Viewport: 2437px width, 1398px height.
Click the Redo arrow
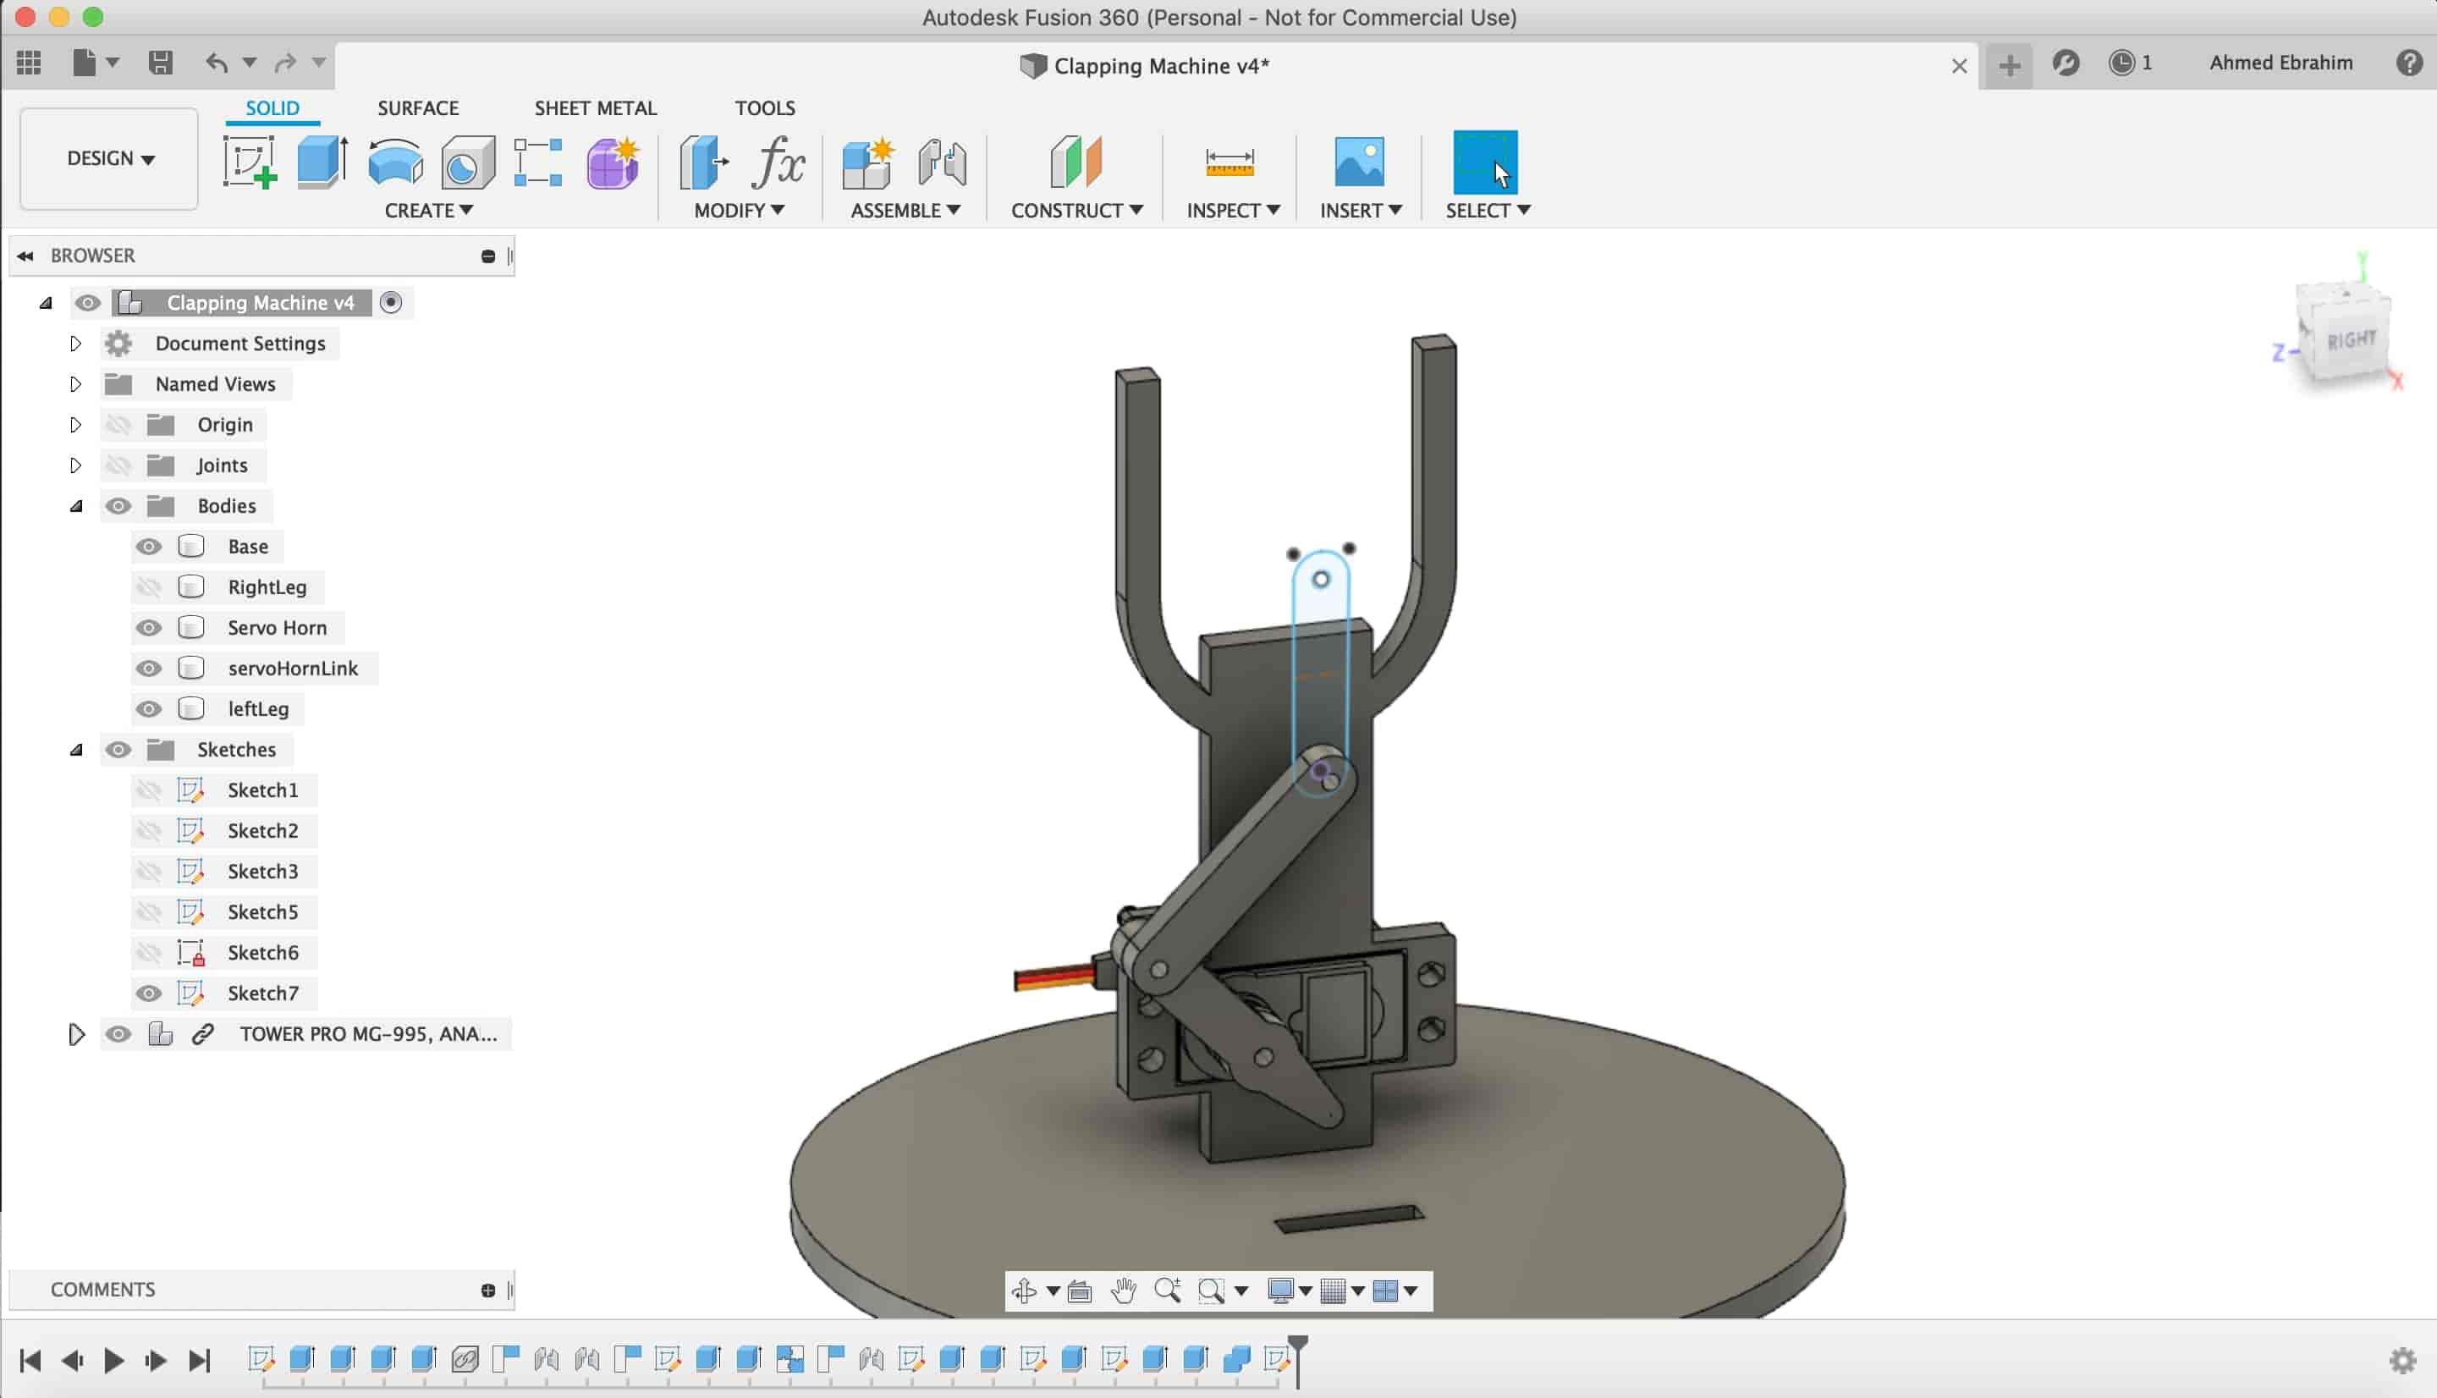285,63
